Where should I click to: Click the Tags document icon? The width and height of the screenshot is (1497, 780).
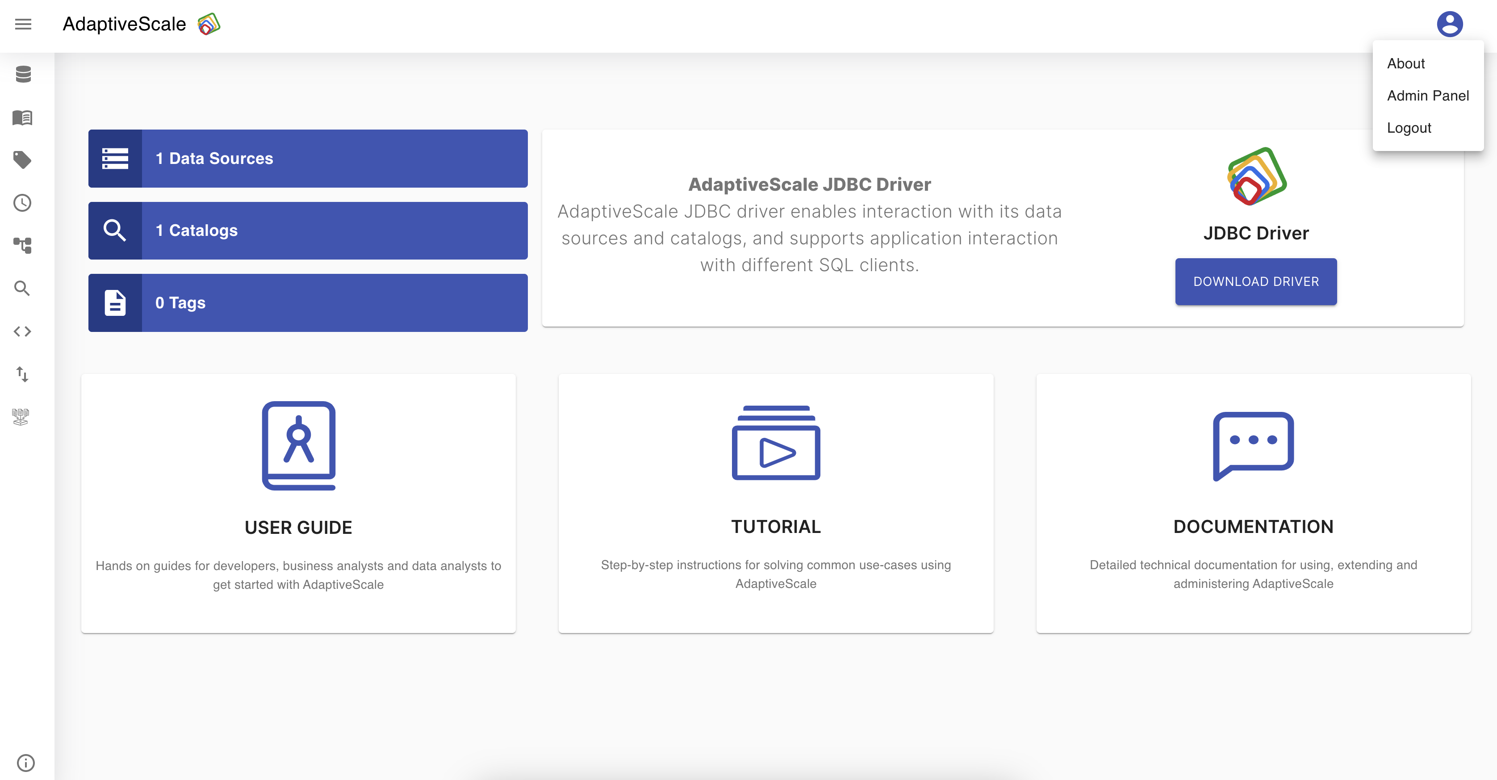click(x=115, y=303)
